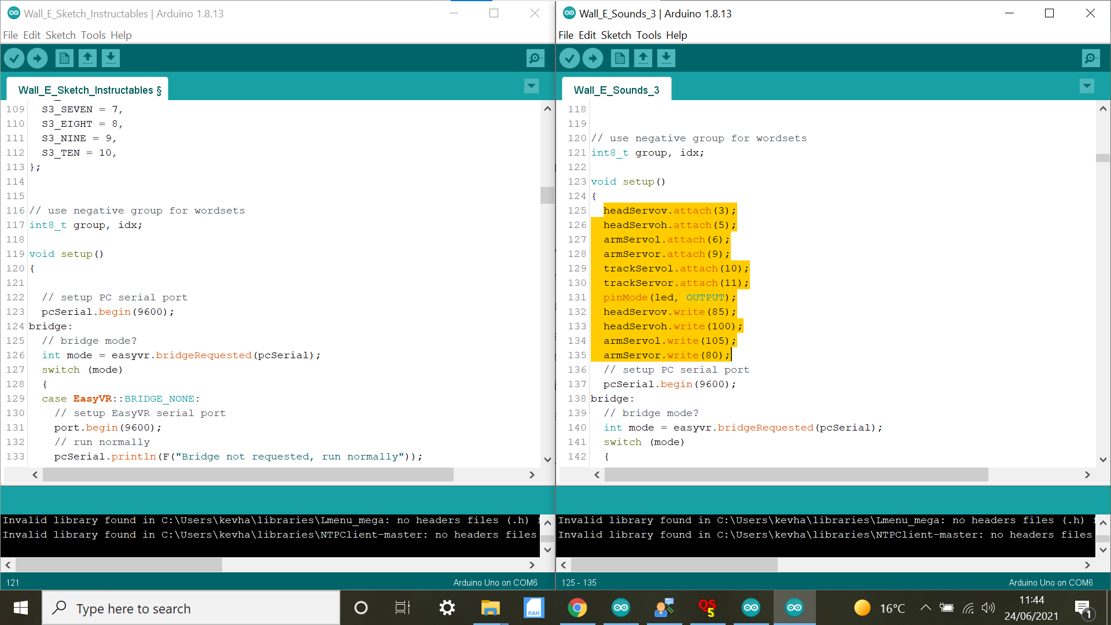Click Upload arrow in Wall_E_Sounds_3 window

tap(593, 58)
